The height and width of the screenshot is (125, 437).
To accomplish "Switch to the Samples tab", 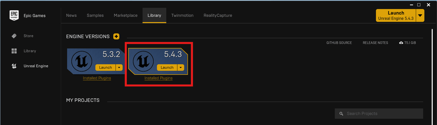I will tap(95, 15).
